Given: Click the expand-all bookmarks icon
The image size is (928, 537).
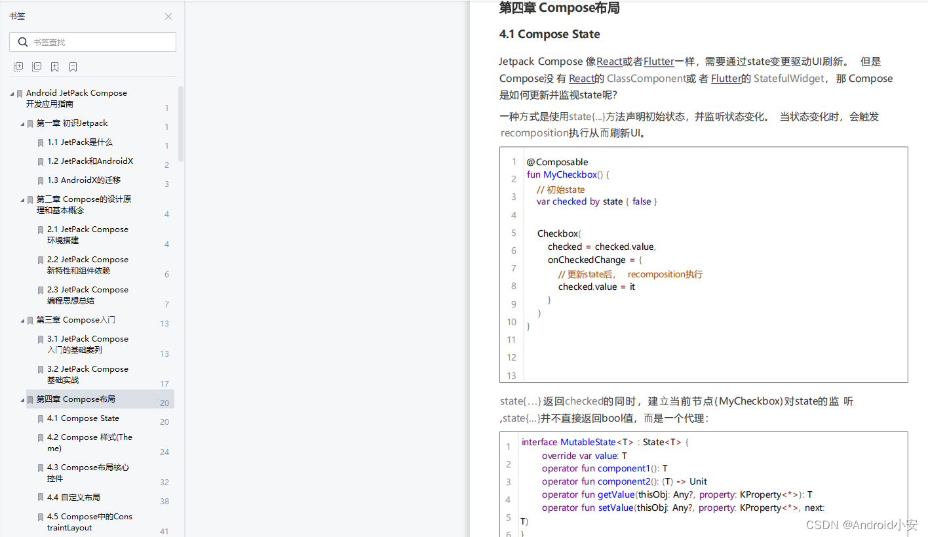Looking at the screenshot, I should 18,67.
